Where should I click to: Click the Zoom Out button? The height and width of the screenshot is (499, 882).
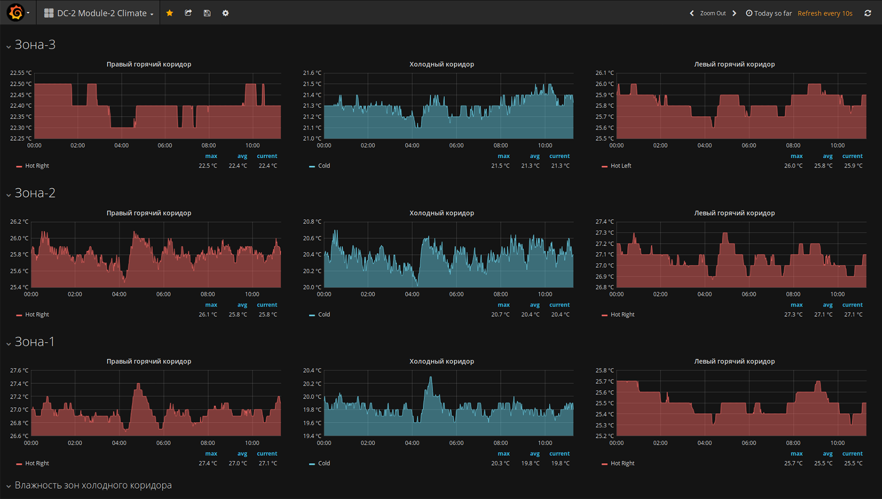713,13
